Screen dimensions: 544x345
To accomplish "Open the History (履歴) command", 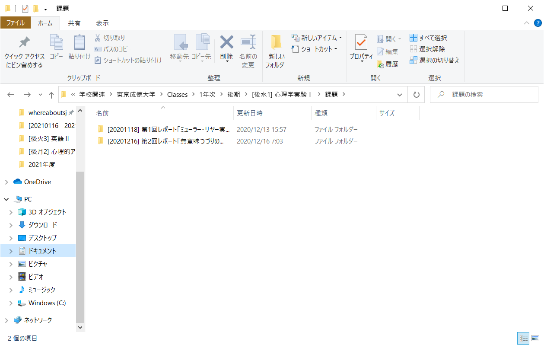I will pos(388,64).
